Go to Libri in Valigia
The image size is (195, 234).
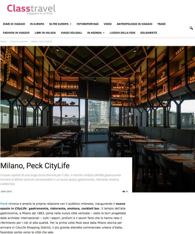pyautogui.click(x=45, y=33)
